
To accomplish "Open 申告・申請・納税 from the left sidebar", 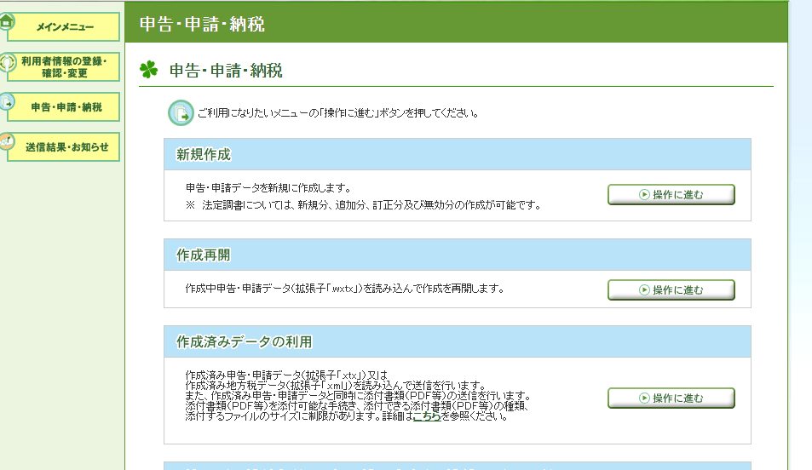I will 65,107.
